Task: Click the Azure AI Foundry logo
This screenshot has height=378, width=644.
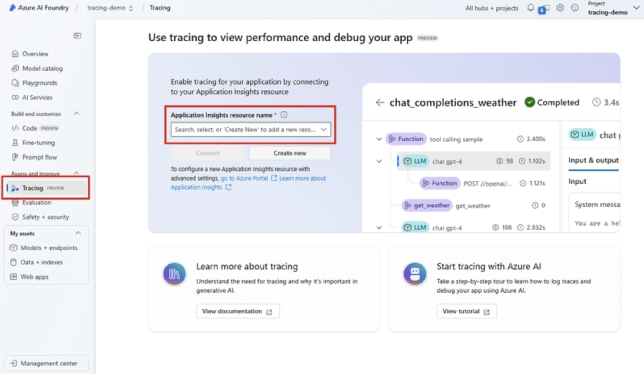Action: coord(12,8)
